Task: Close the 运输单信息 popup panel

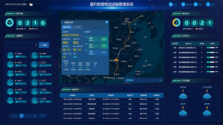Action: [106, 22]
